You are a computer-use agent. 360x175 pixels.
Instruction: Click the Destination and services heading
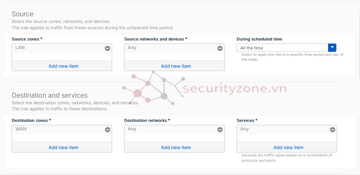click(x=50, y=96)
